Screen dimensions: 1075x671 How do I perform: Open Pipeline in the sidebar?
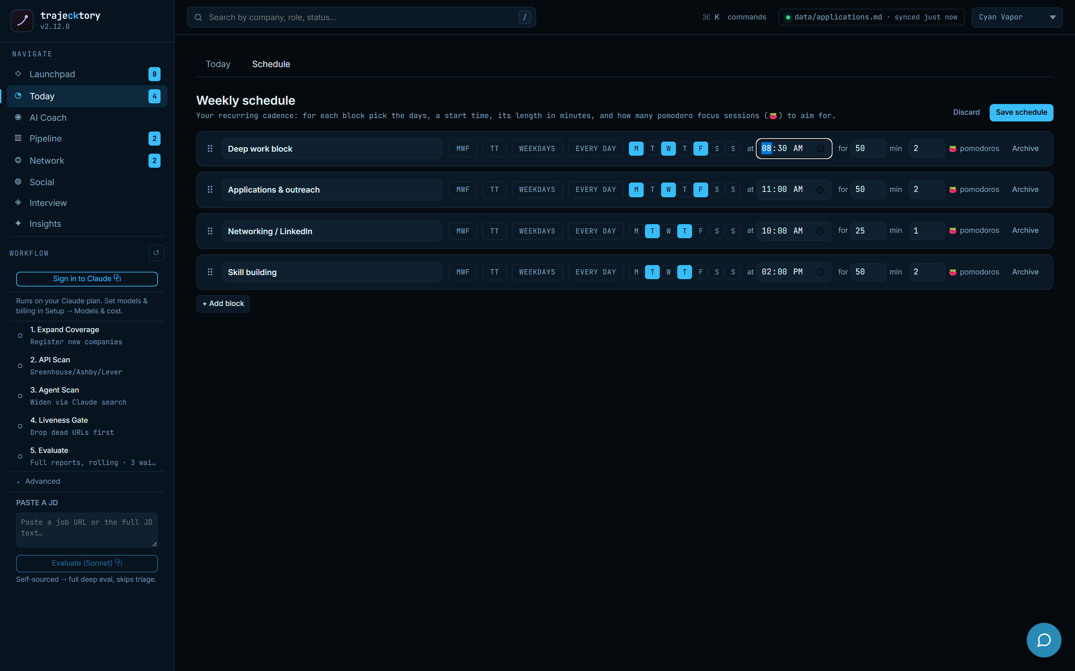pos(87,139)
